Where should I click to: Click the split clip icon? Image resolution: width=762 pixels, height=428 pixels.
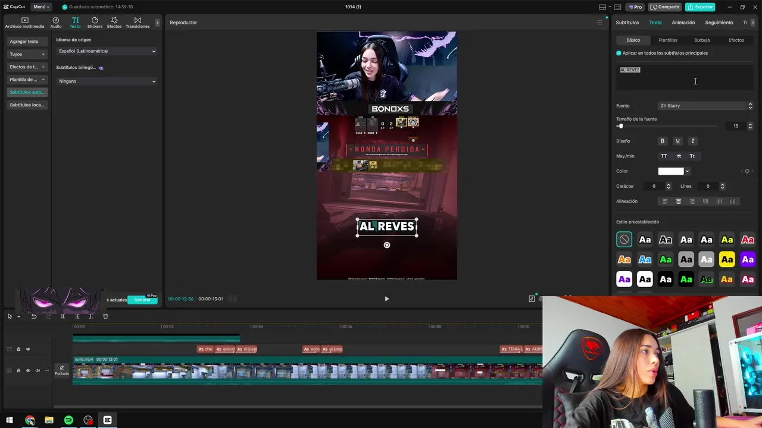[x=63, y=316]
